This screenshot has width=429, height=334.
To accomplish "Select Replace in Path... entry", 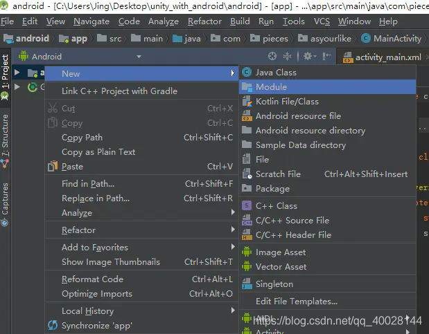I will (x=141, y=198).
